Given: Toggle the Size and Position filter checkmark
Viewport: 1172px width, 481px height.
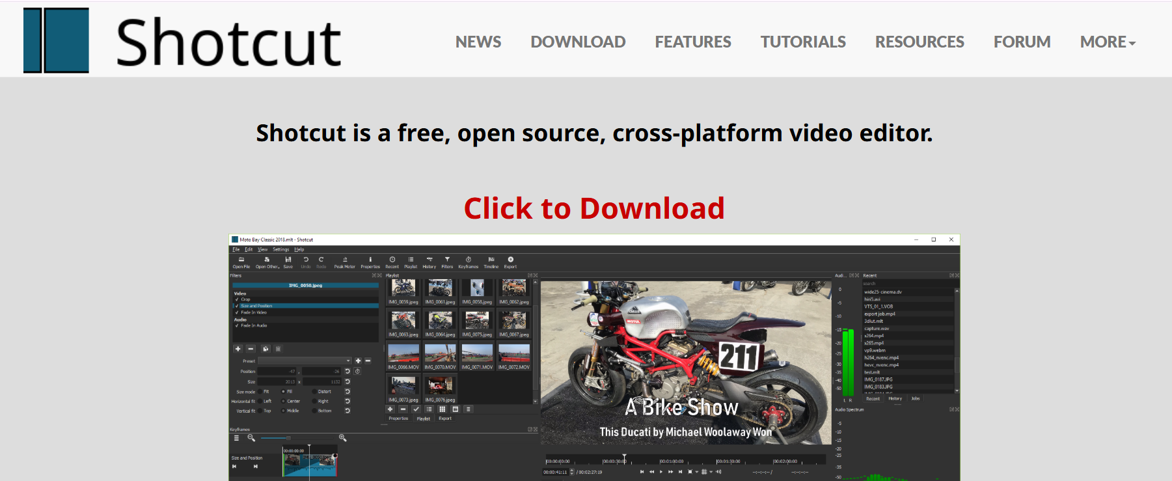Looking at the screenshot, I should coord(237,306).
